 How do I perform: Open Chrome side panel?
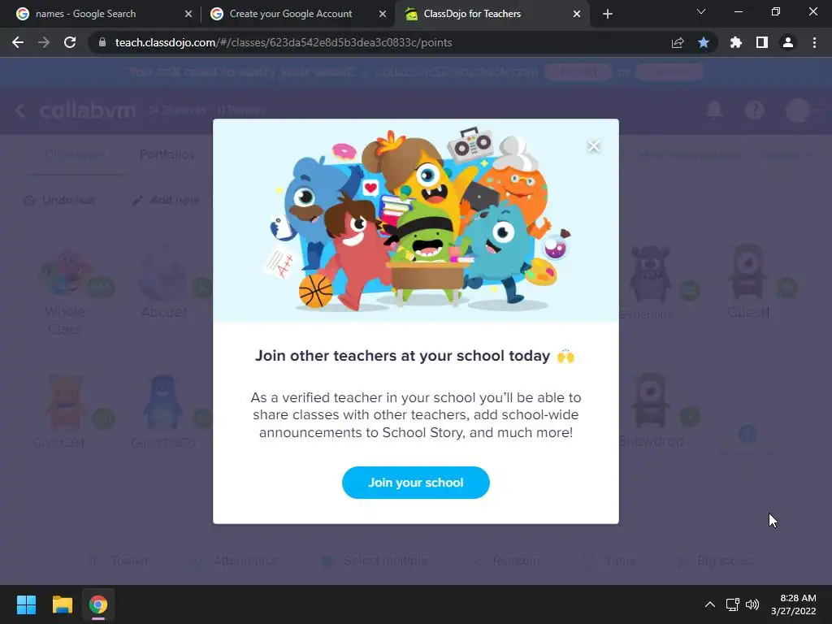(x=762, y=42)
